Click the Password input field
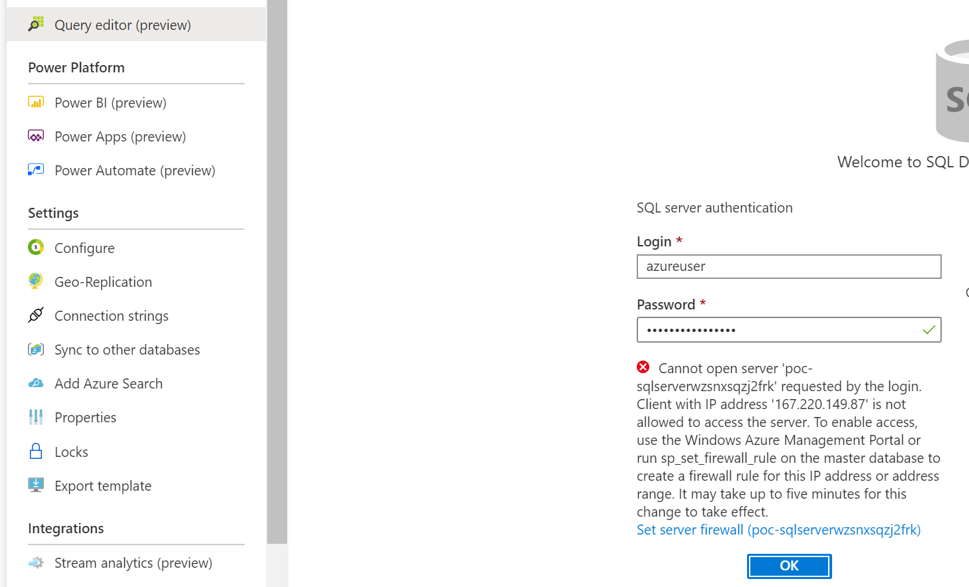 click(789, 329)
